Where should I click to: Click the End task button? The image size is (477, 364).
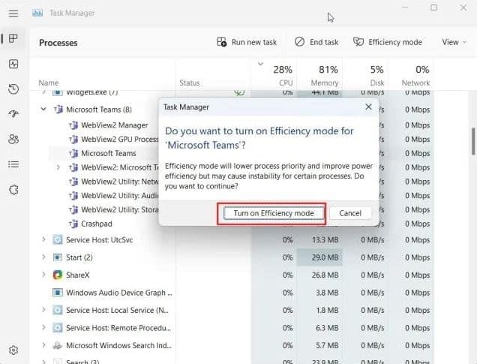(x=316, y=42)
